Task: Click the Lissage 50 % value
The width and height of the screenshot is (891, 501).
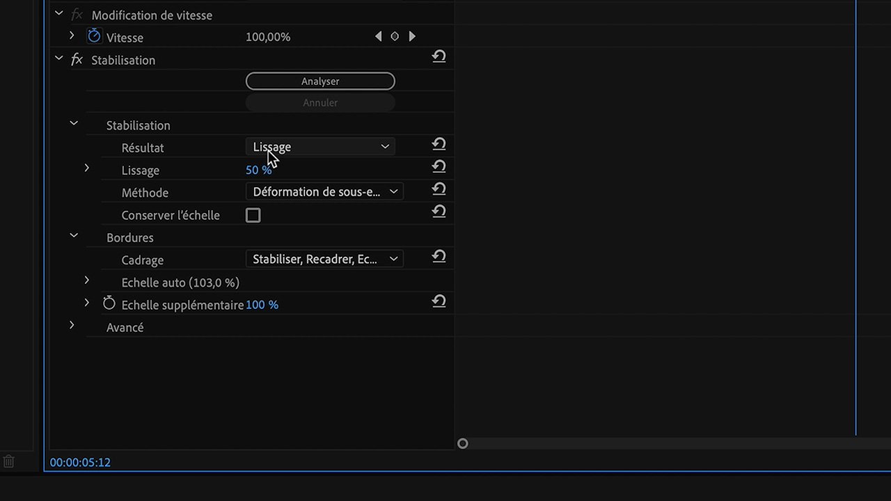Action: [258, 170]
